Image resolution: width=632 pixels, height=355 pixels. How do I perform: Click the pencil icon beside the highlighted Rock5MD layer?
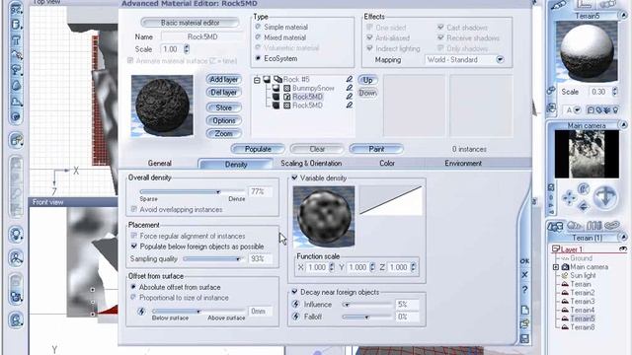click(x=349, y=97)
